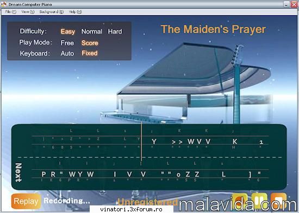This screenshot has height=213, width=299.
Task: Click the Difficulty: label
Action: [33, 31]
